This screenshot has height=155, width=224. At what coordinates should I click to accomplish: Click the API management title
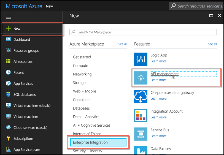(x=164, y=74)
